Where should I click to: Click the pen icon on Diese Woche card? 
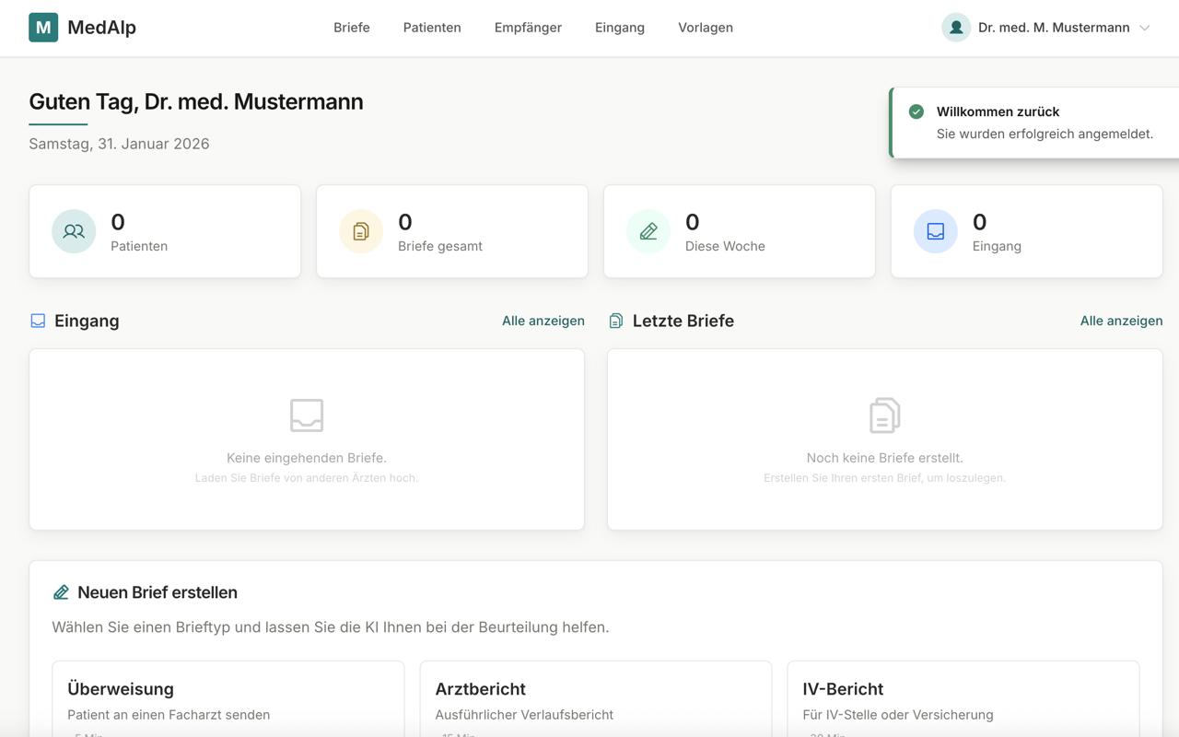[x=648, y=230]
